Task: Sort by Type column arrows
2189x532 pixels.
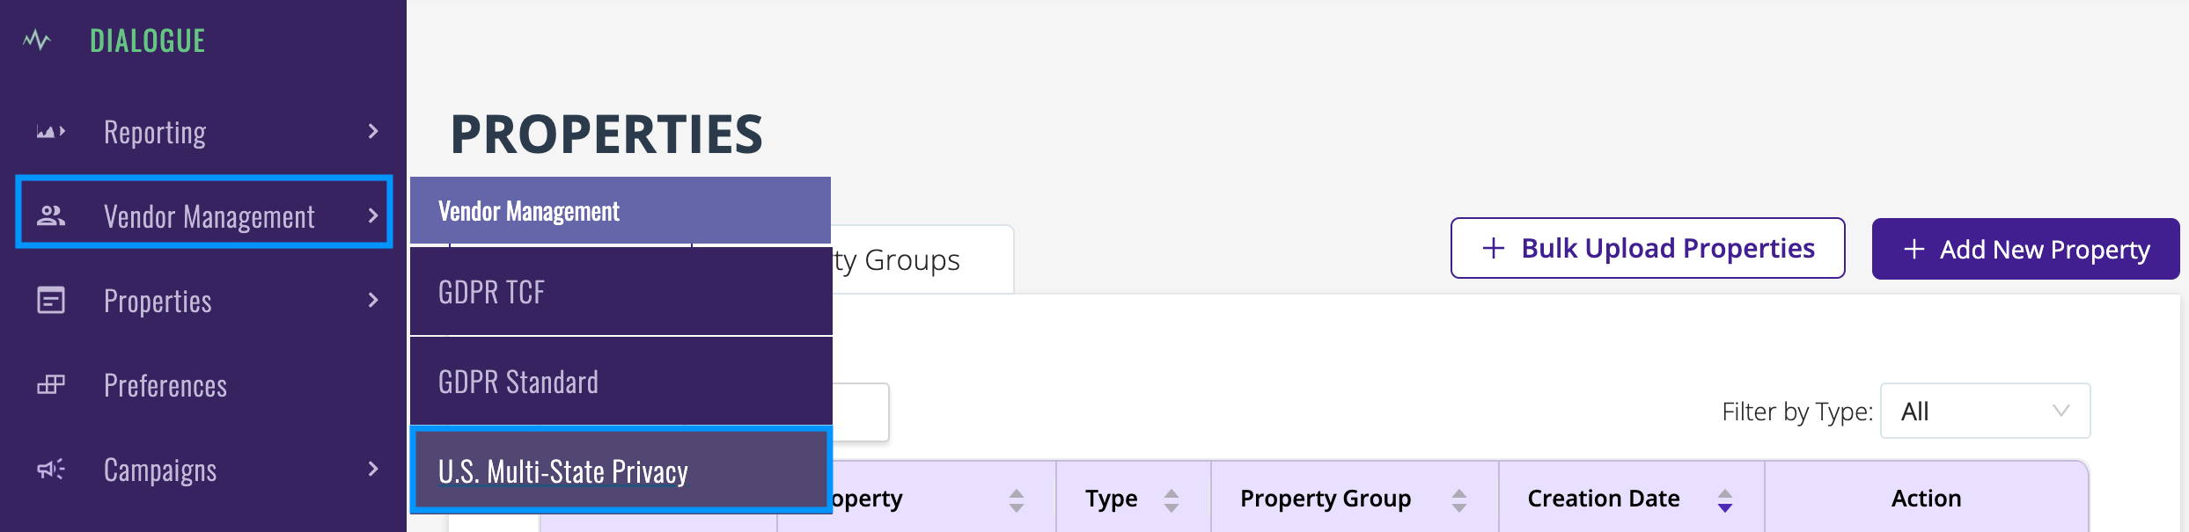Action: pyautogui.click(x=1172, y=499)
